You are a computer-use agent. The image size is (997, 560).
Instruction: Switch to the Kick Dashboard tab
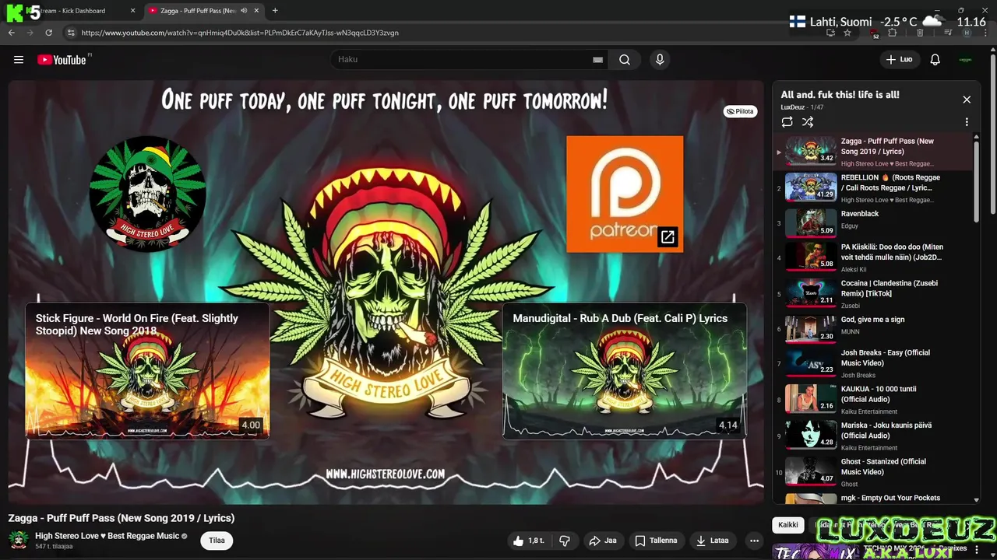pos(73,11)
